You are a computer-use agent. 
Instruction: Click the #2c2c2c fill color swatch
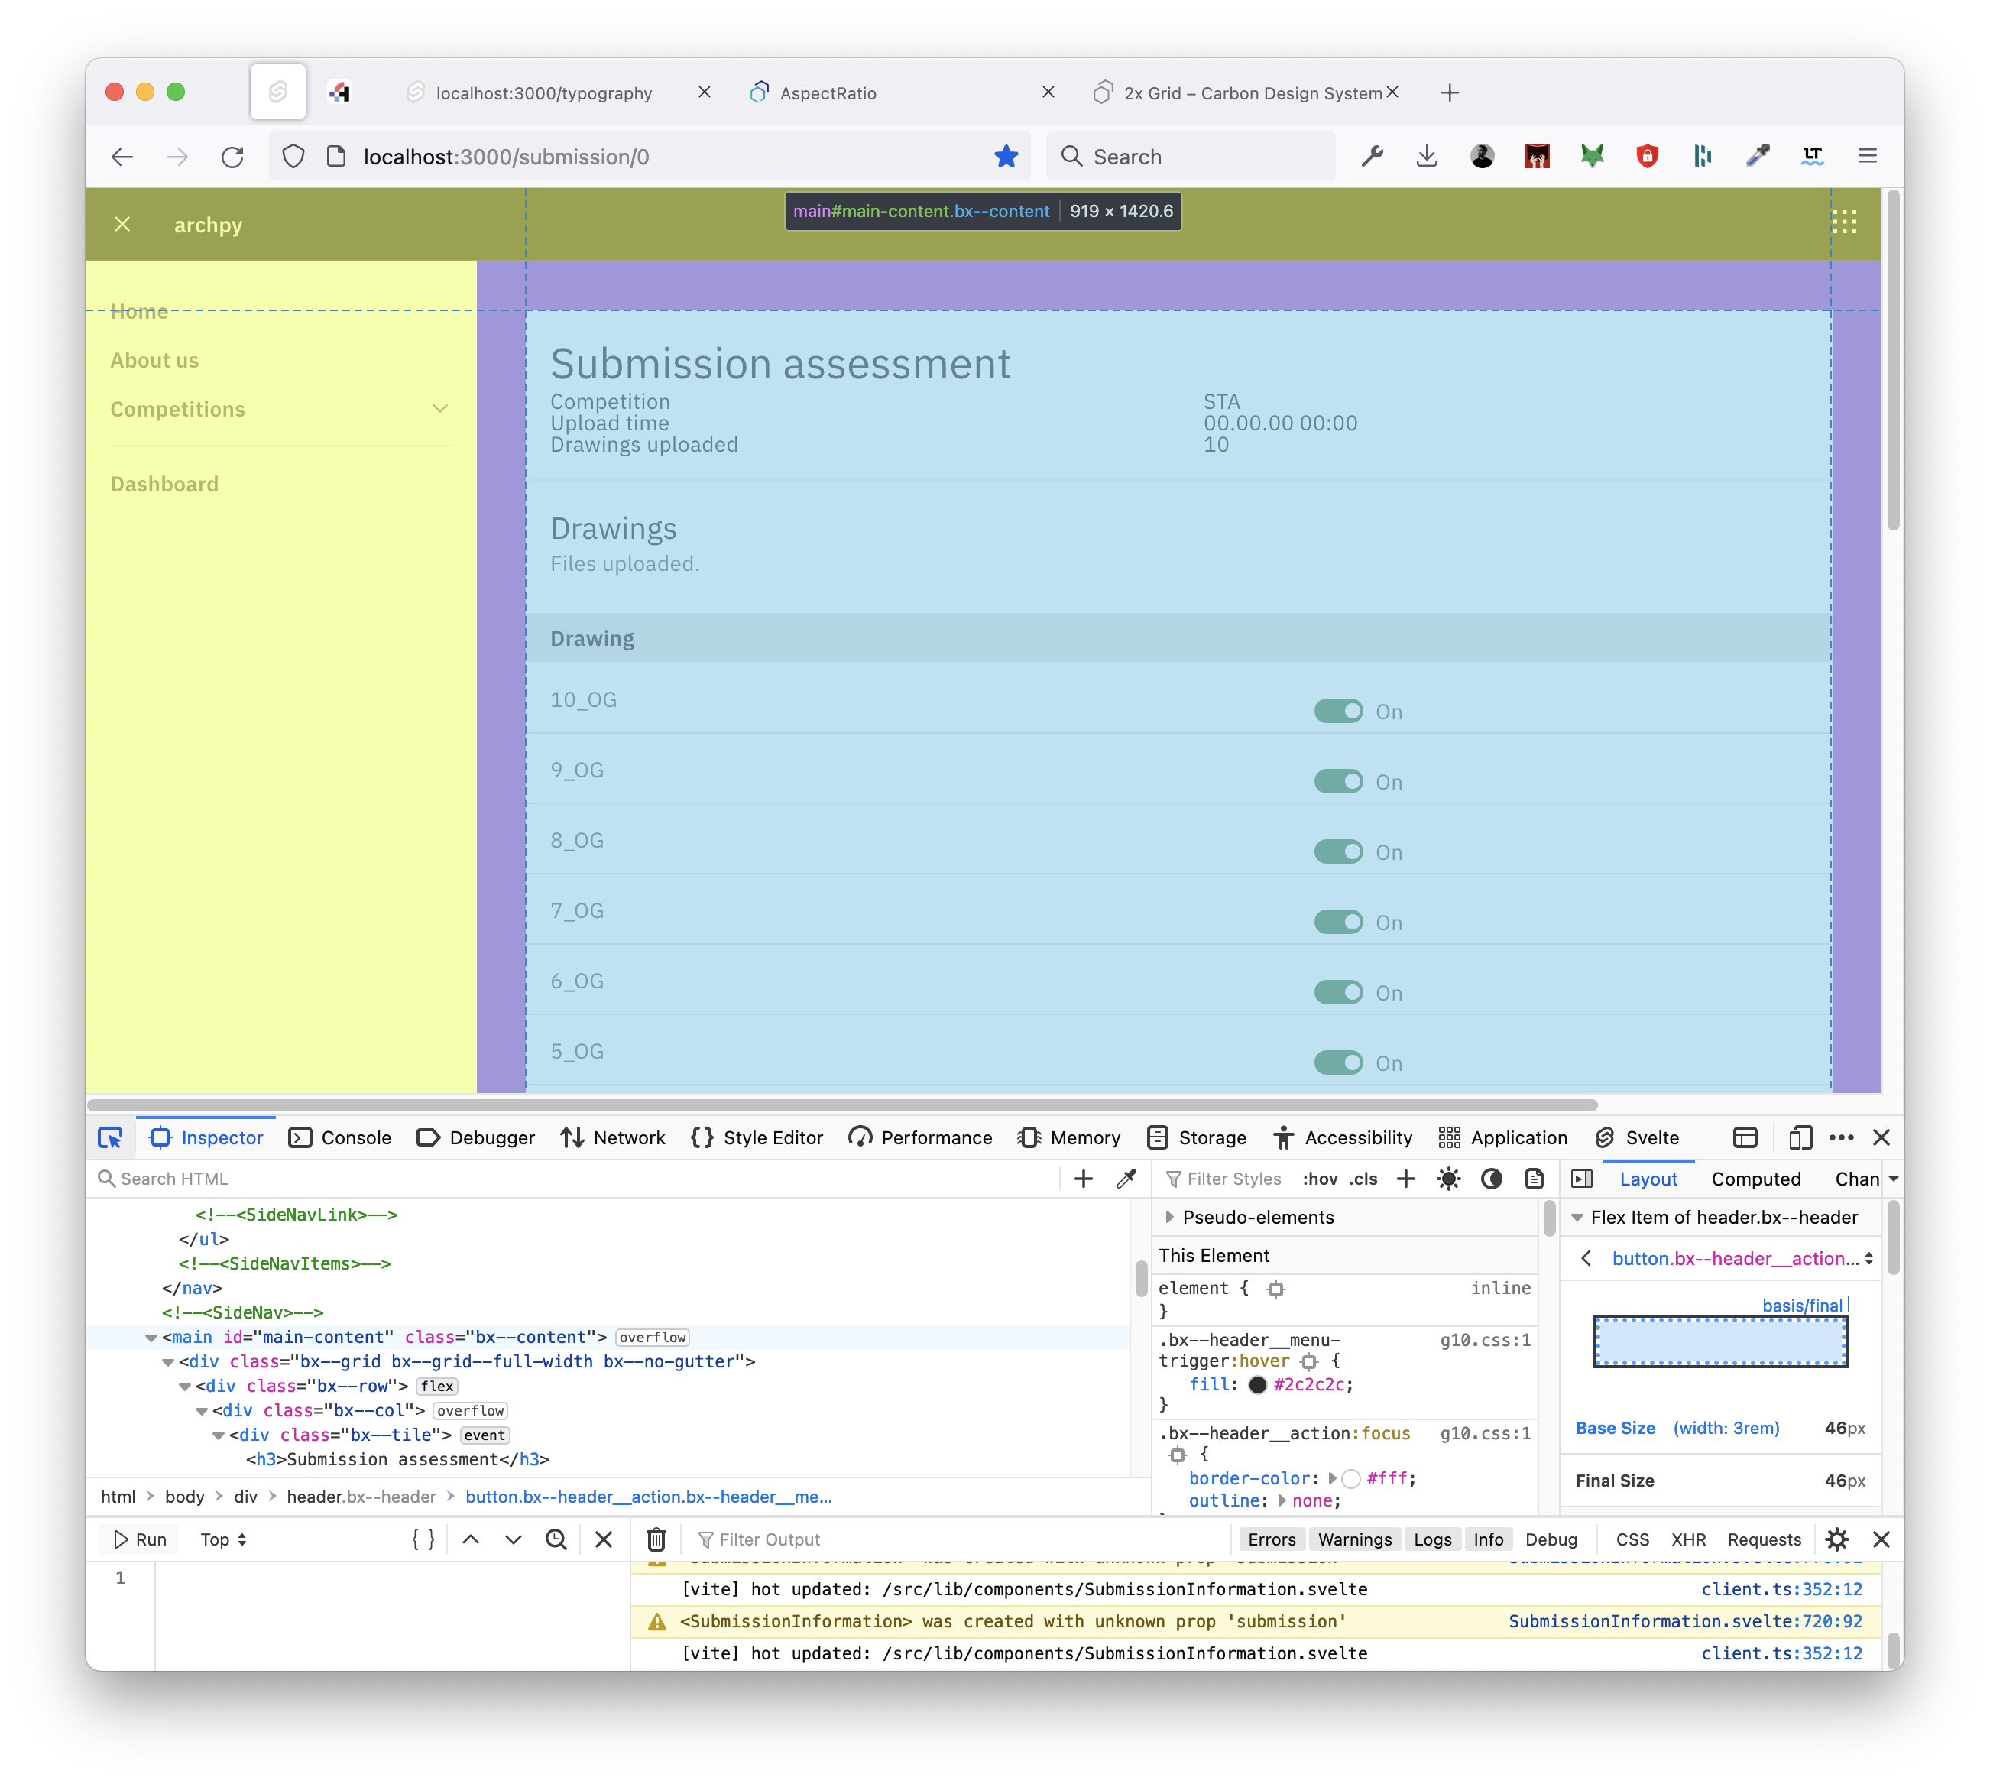coord(1257,1384)
